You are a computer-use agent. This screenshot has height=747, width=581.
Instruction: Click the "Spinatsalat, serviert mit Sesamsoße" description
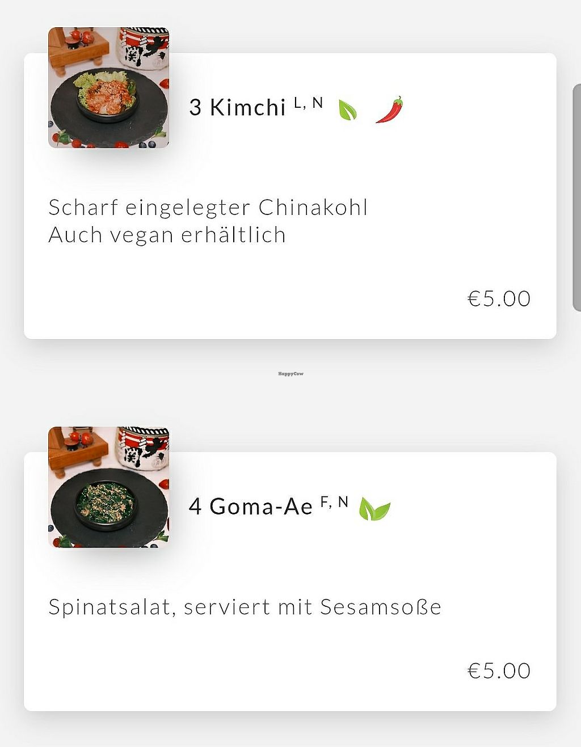(245, 607)
